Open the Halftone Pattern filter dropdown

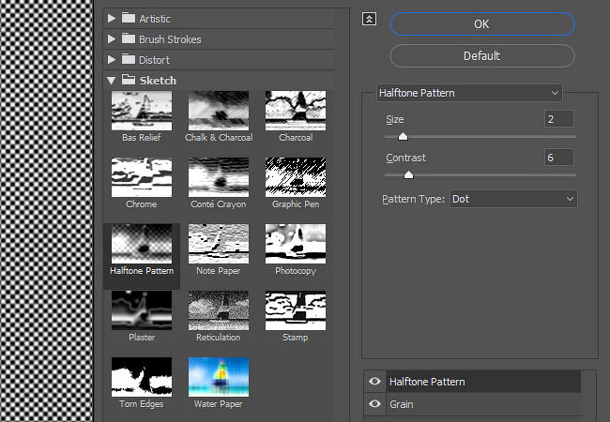click(x=469, y=93)
